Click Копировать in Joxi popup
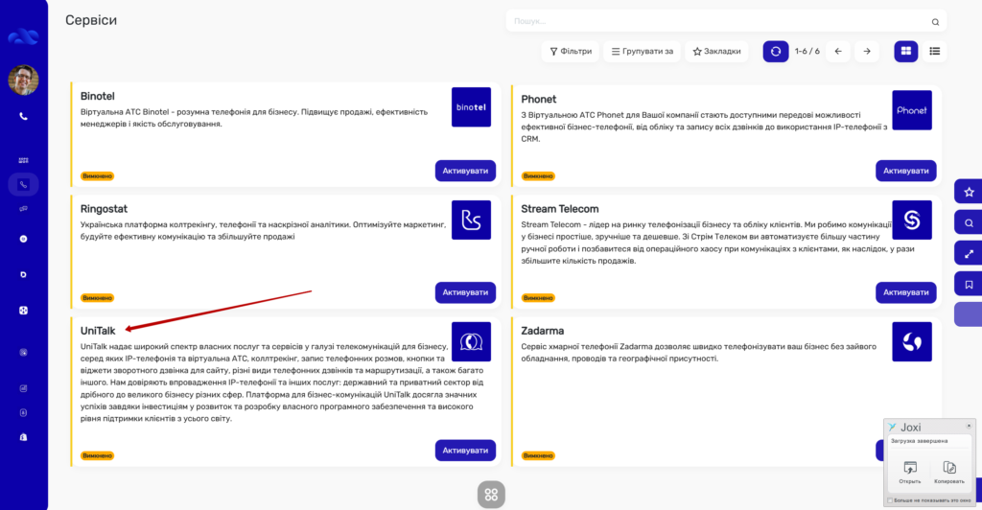This screenshot has width=982, height=510. tap(948, 471)
